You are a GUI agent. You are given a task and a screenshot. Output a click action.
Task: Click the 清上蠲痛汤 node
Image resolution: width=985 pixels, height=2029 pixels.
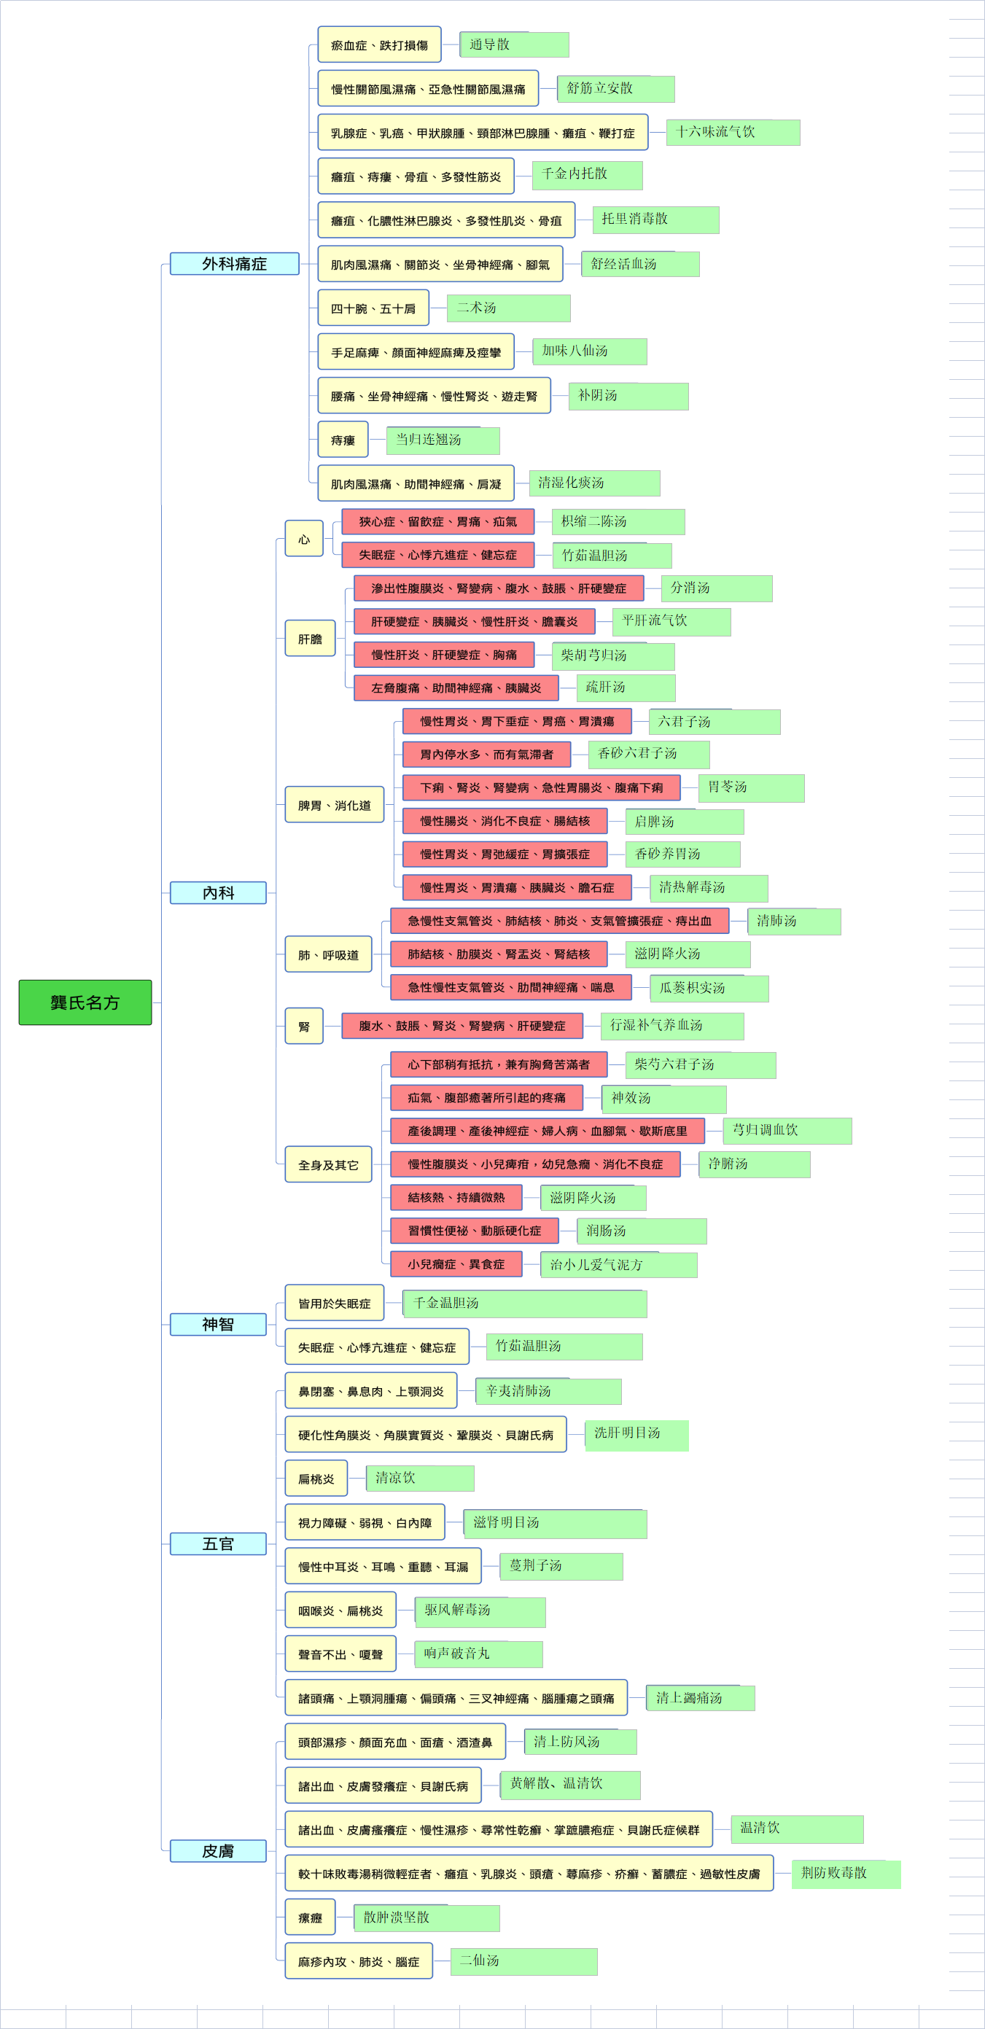[x=701, y=1697]
